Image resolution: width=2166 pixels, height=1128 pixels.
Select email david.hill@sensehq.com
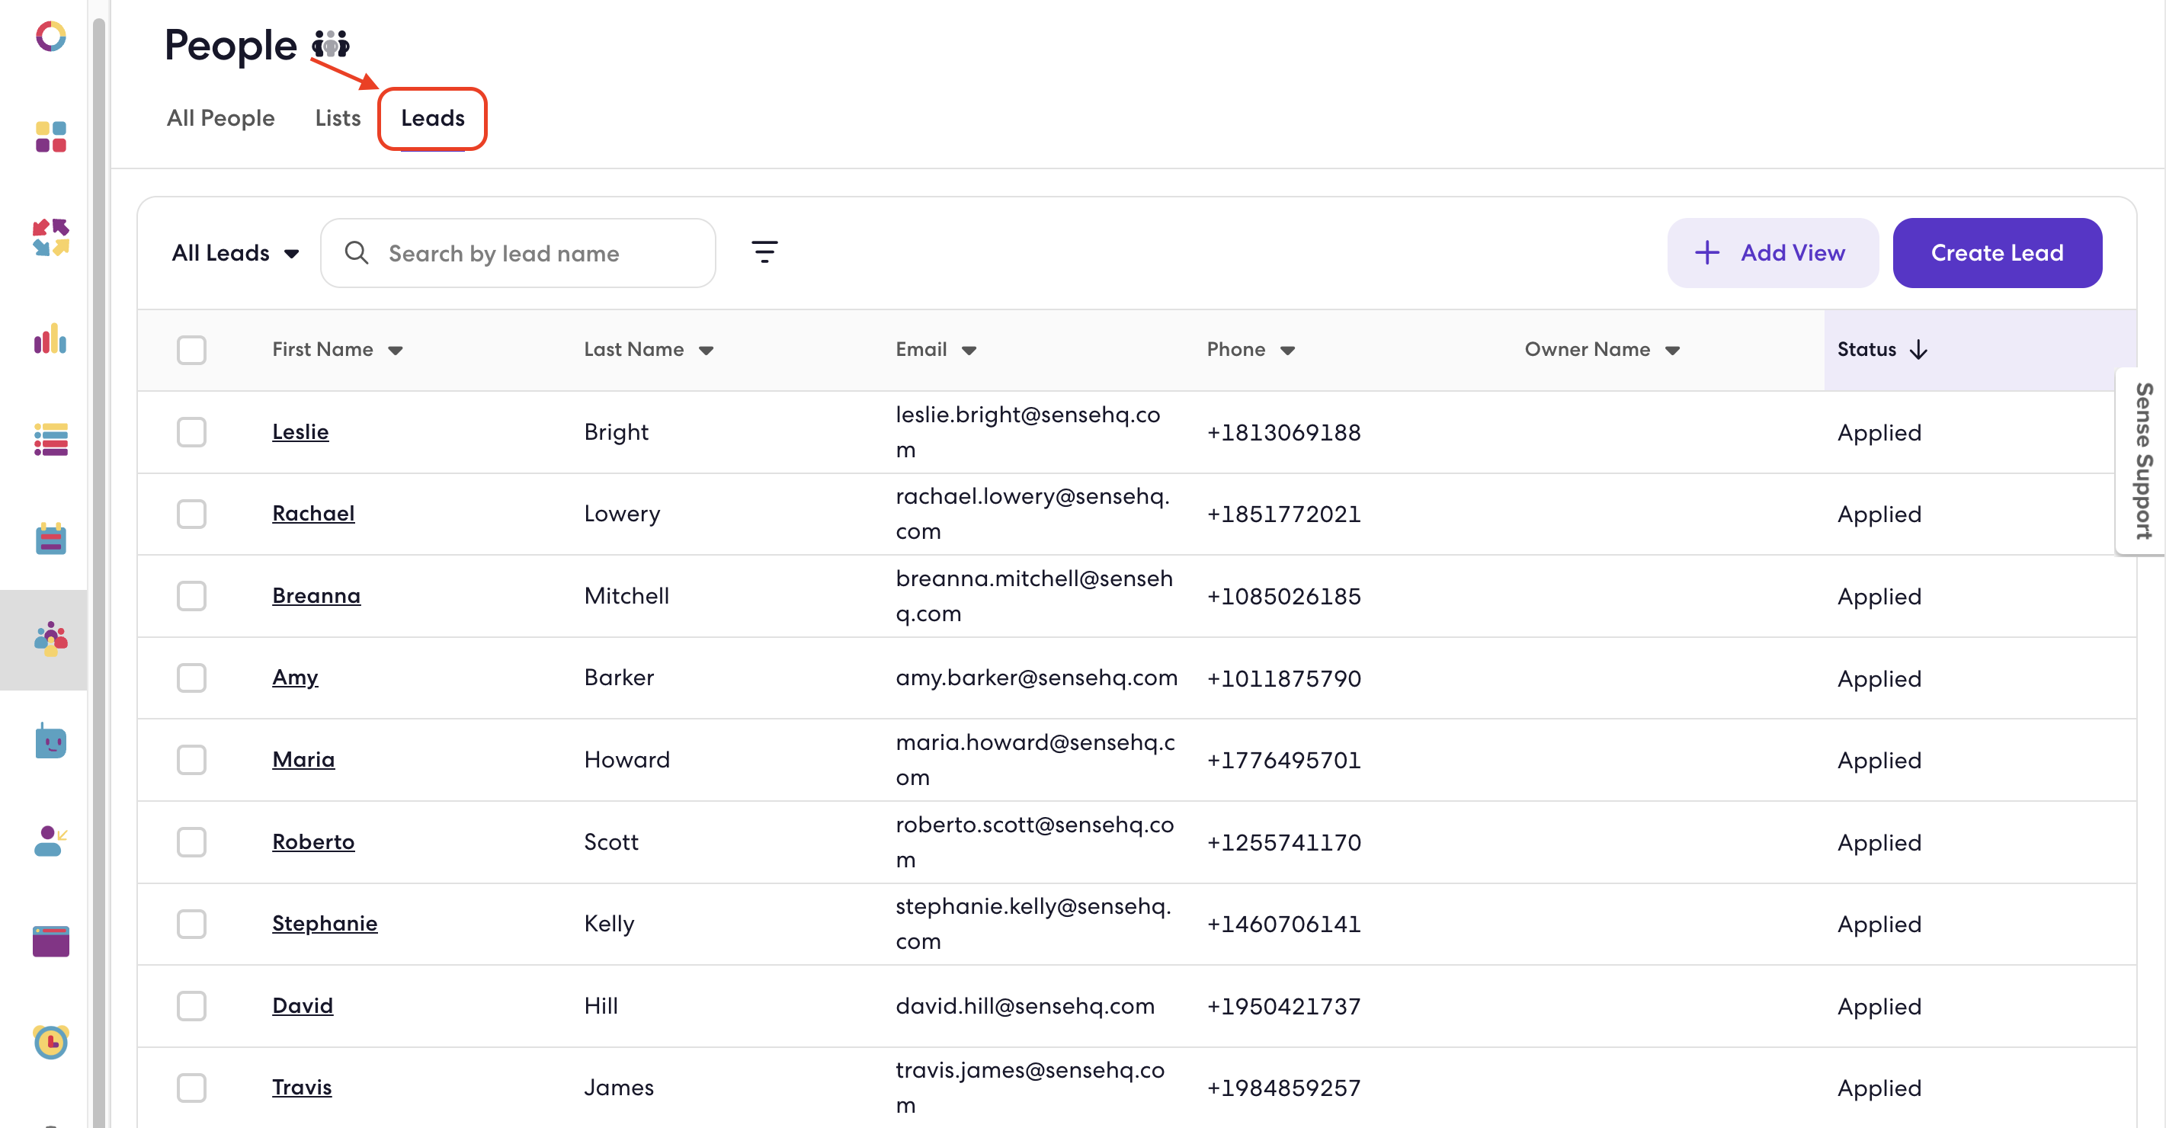pos(1025,1006)
